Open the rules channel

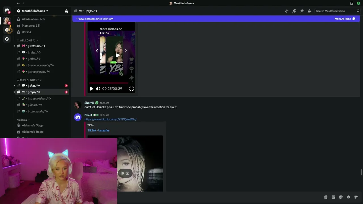42,52
